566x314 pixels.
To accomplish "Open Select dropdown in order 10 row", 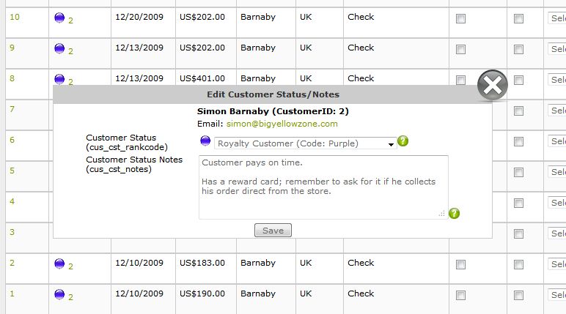I will tap(557, 18).
